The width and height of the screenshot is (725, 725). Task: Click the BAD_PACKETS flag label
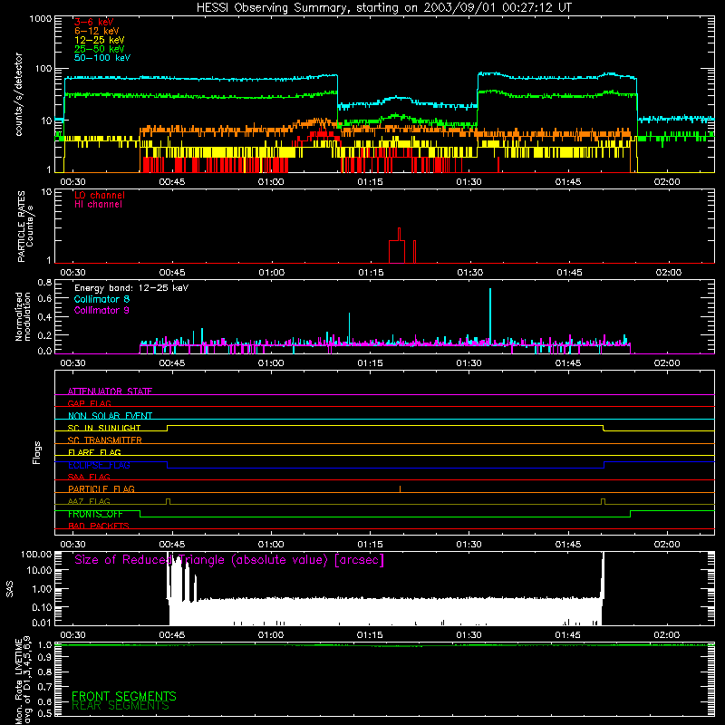[x=99, y=526]
